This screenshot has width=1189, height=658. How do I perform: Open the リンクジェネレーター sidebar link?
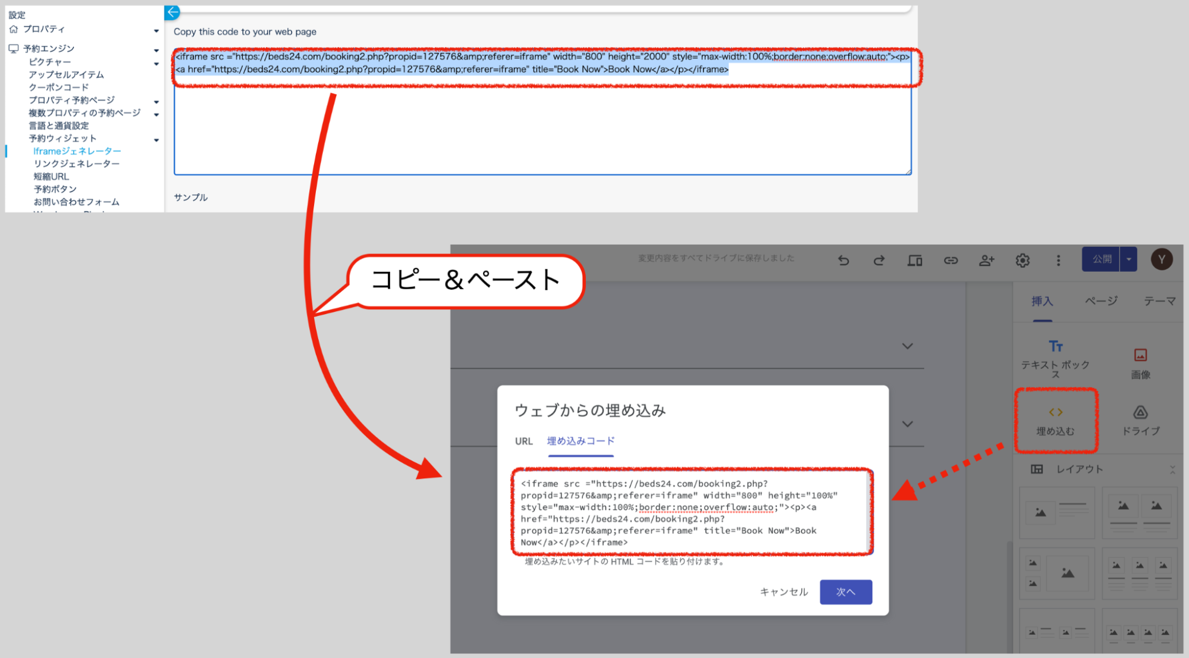coord(77,164)
